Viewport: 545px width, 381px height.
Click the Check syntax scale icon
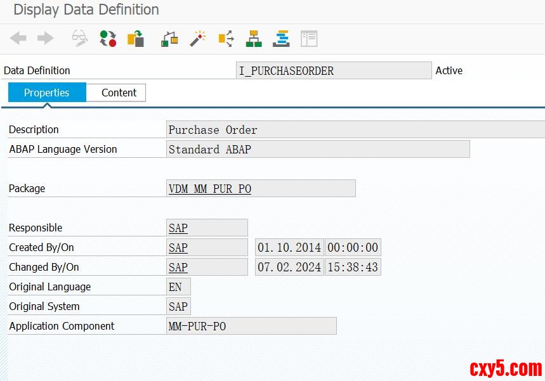(169, 39)
